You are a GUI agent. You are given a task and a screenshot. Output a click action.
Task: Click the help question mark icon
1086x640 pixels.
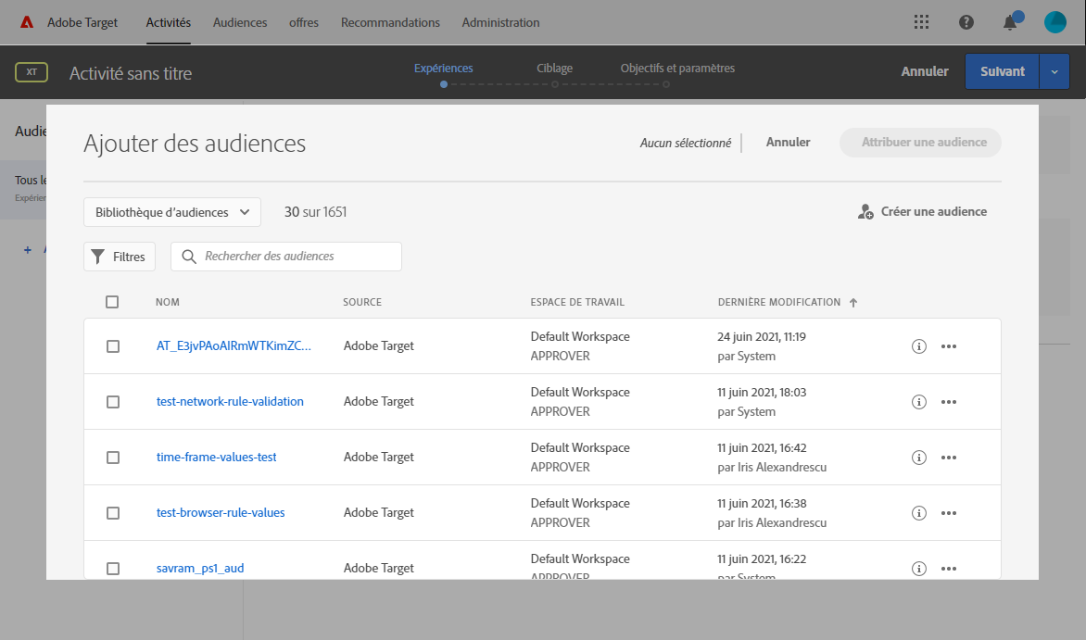(x=966, y=22)
